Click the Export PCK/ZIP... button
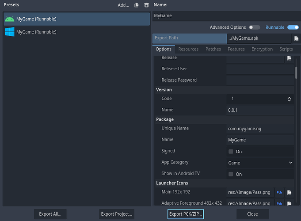The image size is (301, 221). tap(185, 214)
